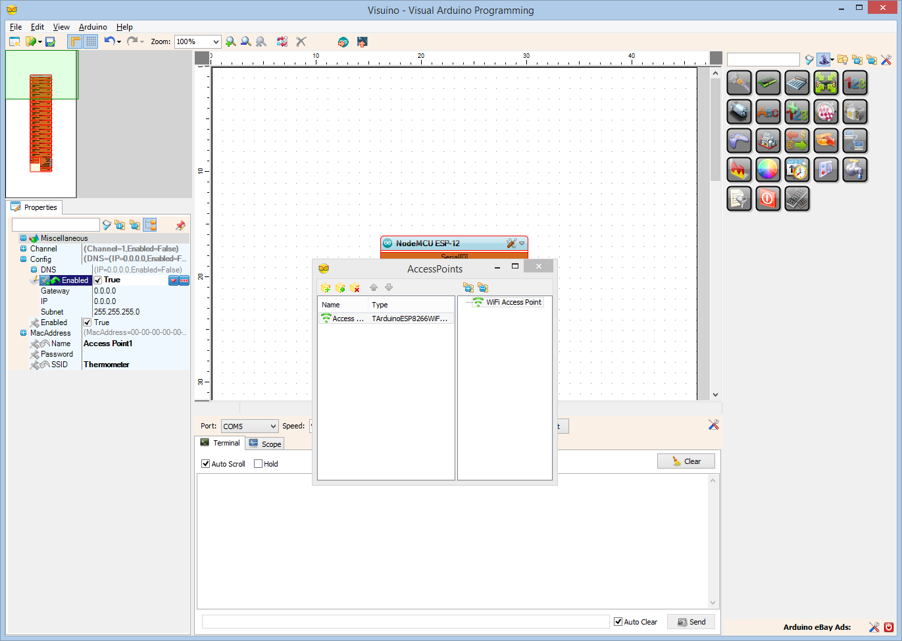Enable the Hold checkbox

click(258, 464)
